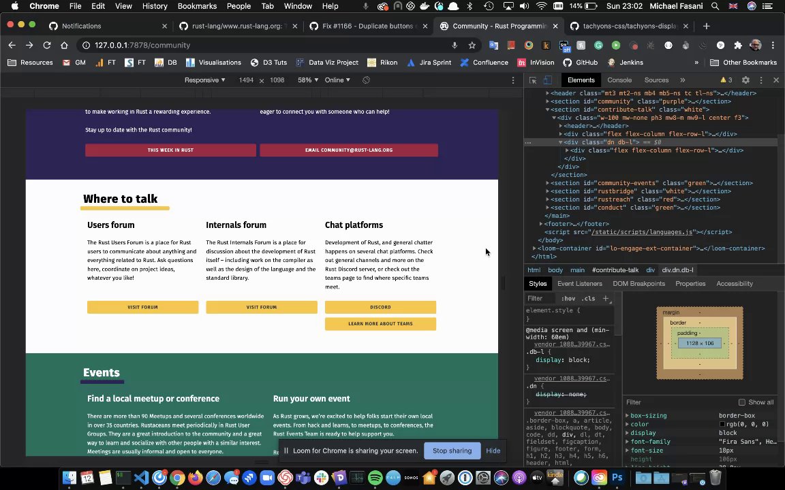Open the DevTools three-dot customize menu

(761, 80)
